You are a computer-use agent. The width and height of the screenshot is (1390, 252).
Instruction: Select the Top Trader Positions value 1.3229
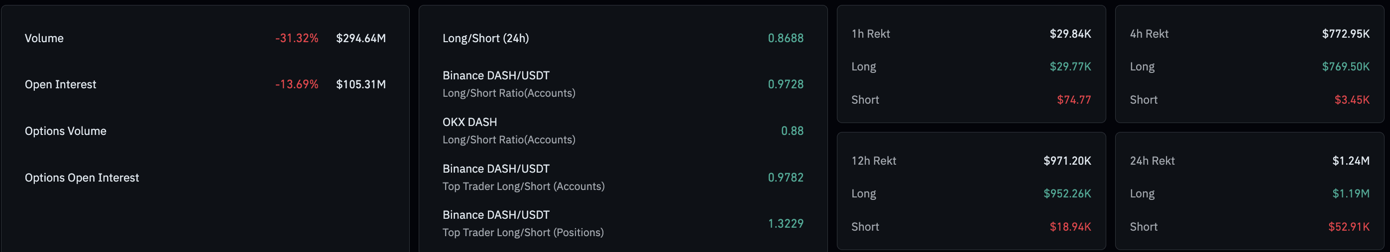[785, 224]
